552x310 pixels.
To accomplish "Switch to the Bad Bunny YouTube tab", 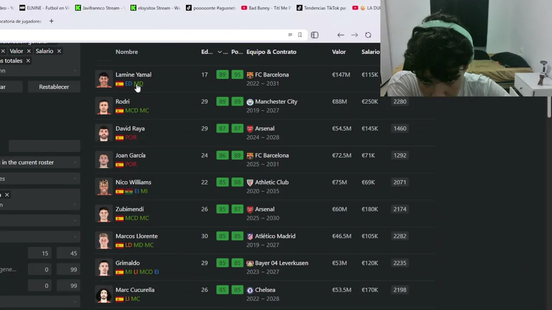I will click(x=266, y=8).
